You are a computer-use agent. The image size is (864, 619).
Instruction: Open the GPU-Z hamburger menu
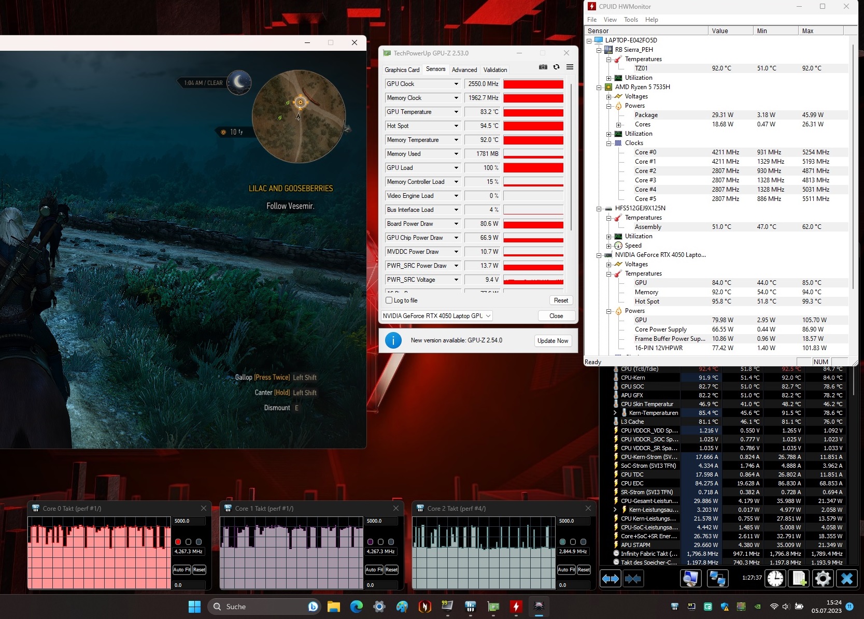click(570, 67)
